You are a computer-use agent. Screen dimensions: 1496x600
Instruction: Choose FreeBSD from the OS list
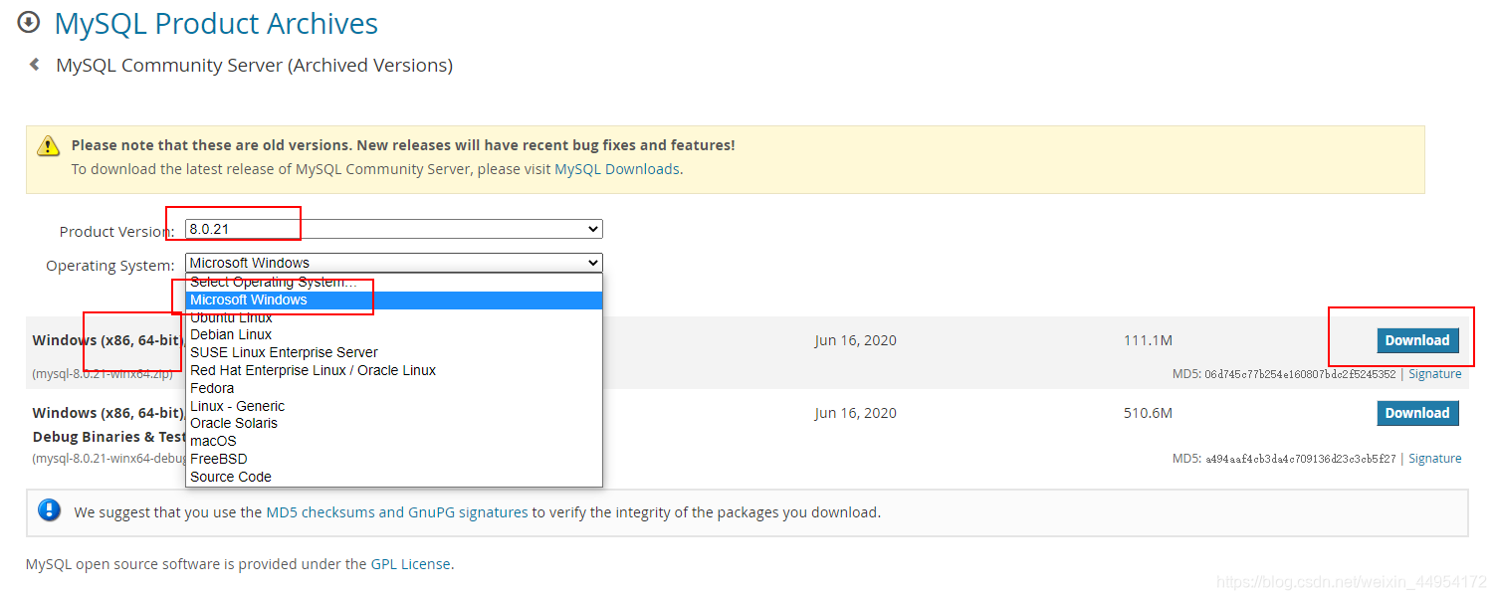pyautogui.click(x=394, y=459)
